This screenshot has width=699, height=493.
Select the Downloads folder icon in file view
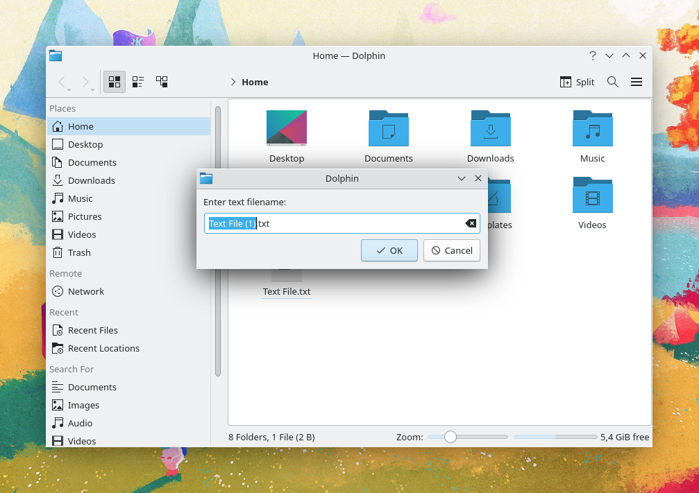pyautogui.click(x=490, y=128)
